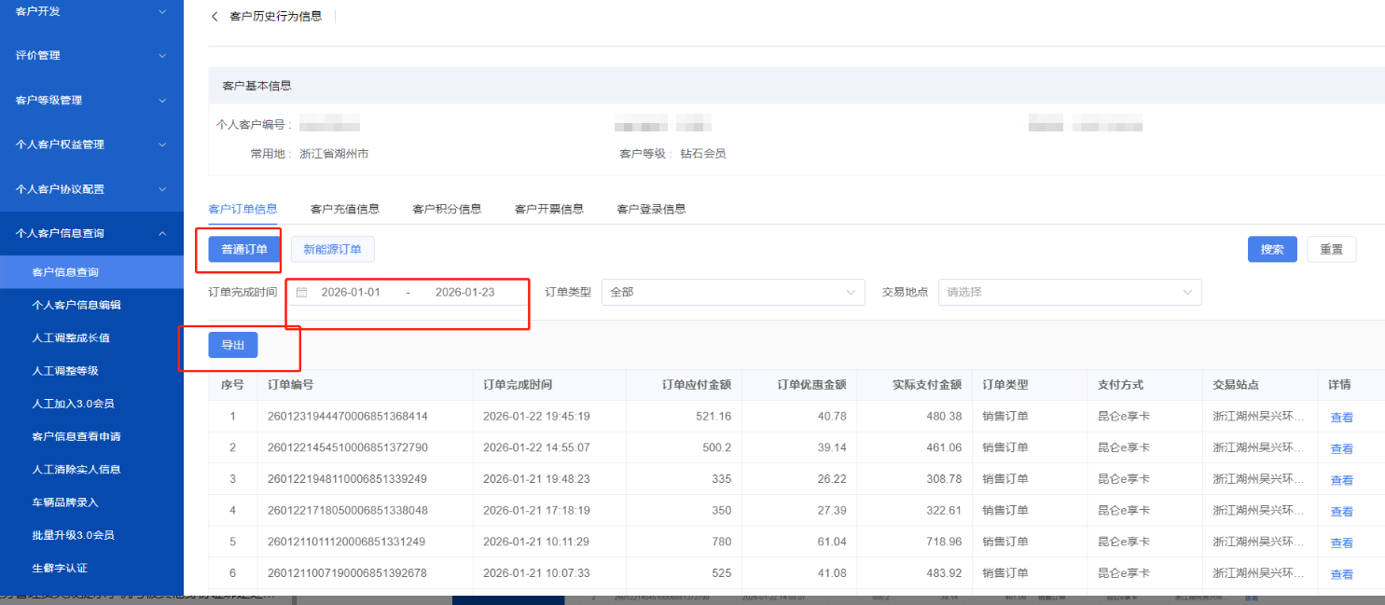Click the blue 搜索 button
This screenshot has height=605, width=1385.
click(x=1271, y=250)
